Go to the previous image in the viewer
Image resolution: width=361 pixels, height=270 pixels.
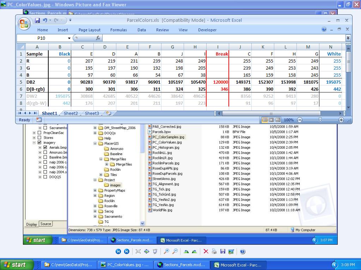click(x=118, y=251)
